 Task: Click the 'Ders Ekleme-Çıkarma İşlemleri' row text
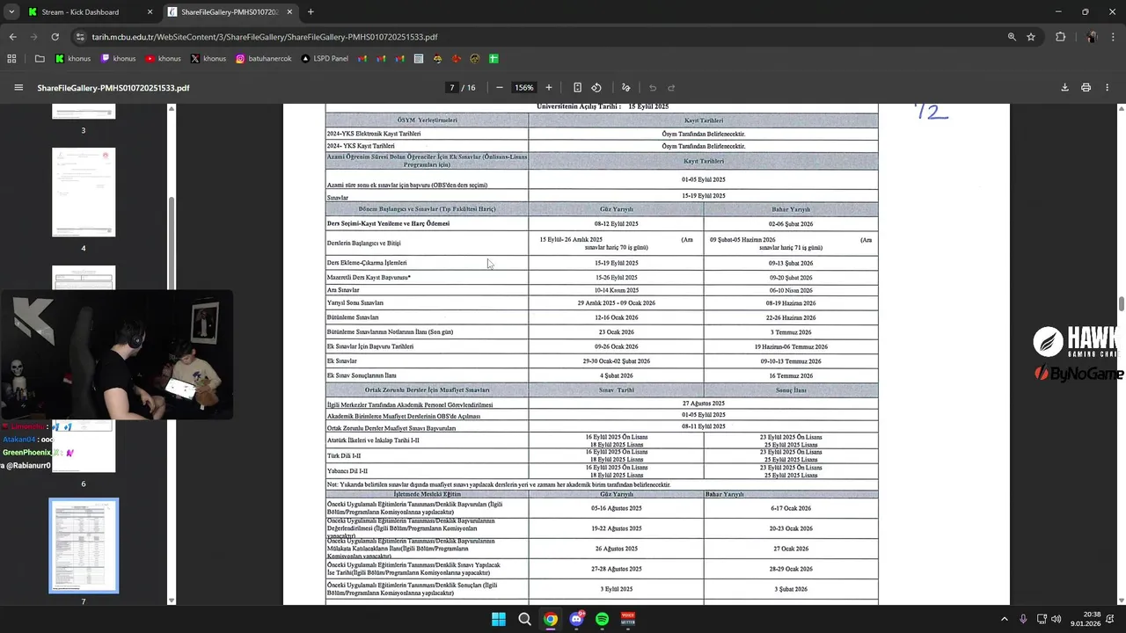click(367, 263)
